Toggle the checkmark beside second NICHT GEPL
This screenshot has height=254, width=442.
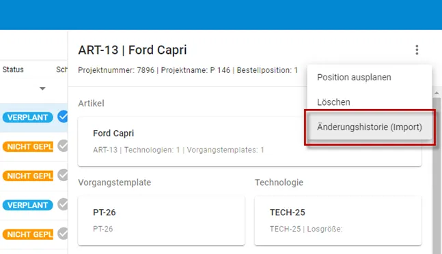[x=63, y=175]
